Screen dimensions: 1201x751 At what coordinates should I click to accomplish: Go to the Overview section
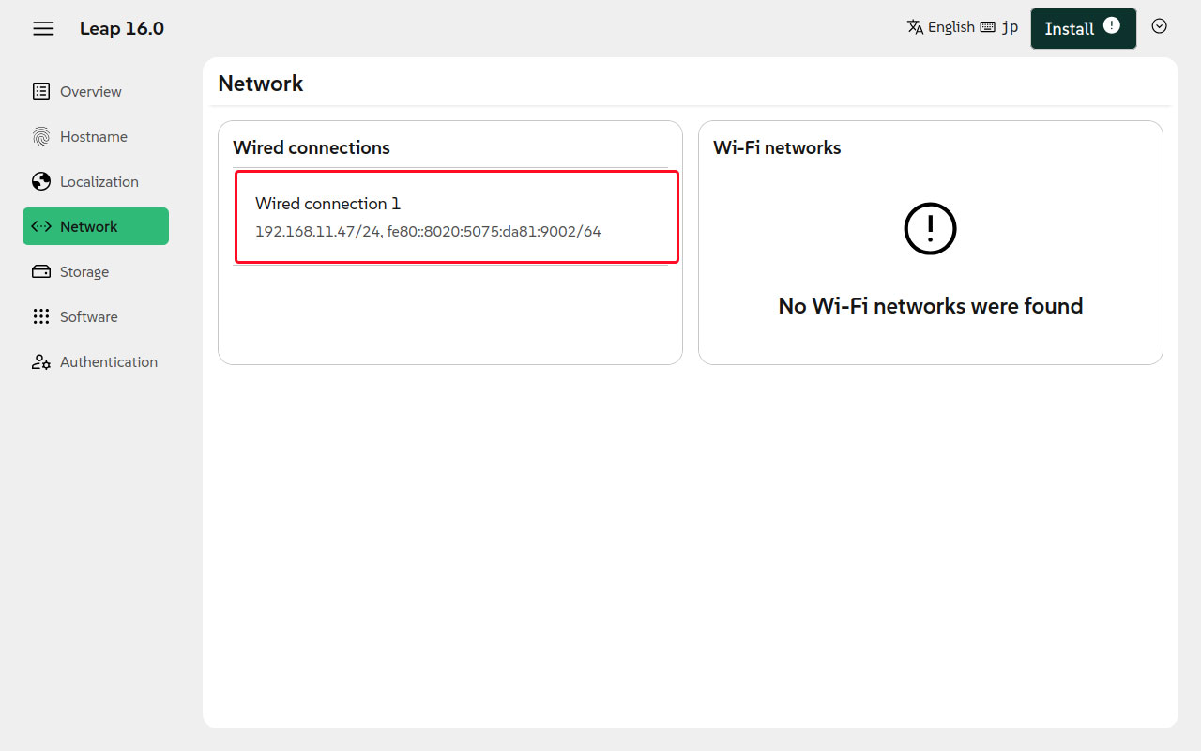[91, 91]
